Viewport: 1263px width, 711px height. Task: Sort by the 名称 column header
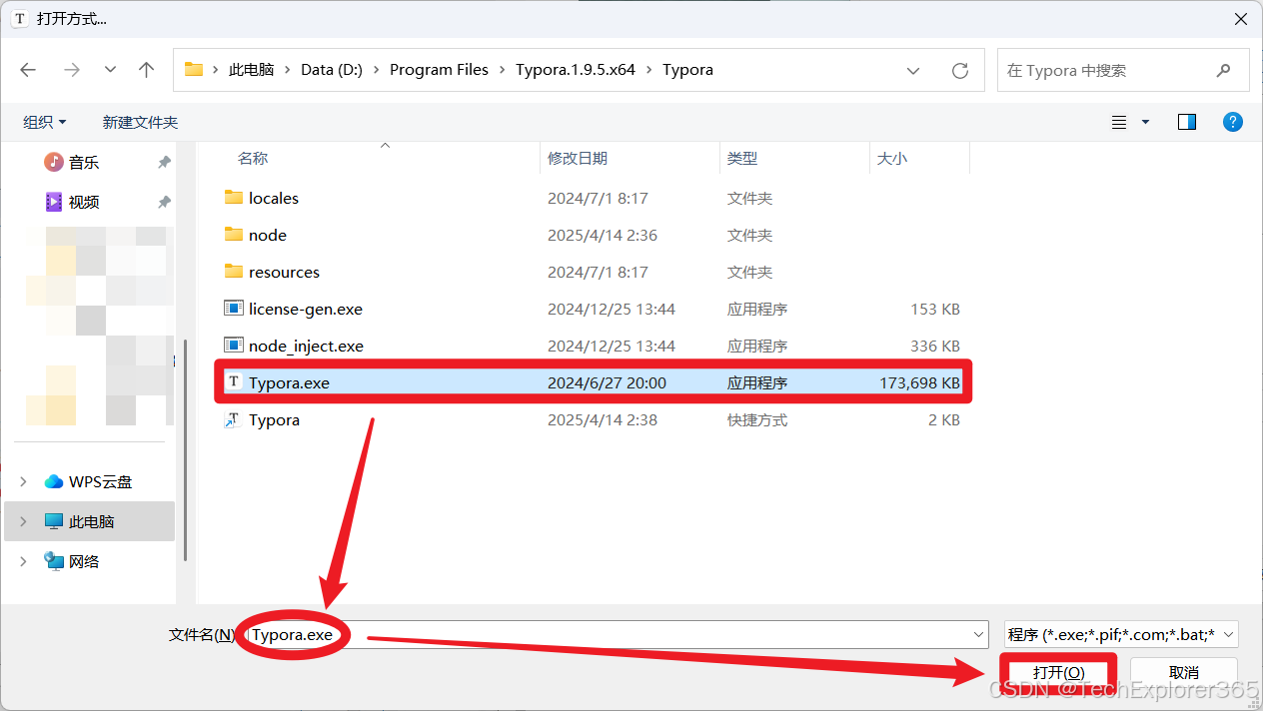click(253, 158)
